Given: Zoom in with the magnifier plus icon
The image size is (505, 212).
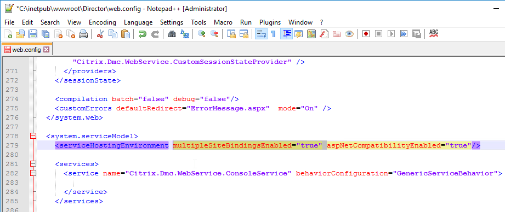Looking at the screenshot, I should 201,34.
